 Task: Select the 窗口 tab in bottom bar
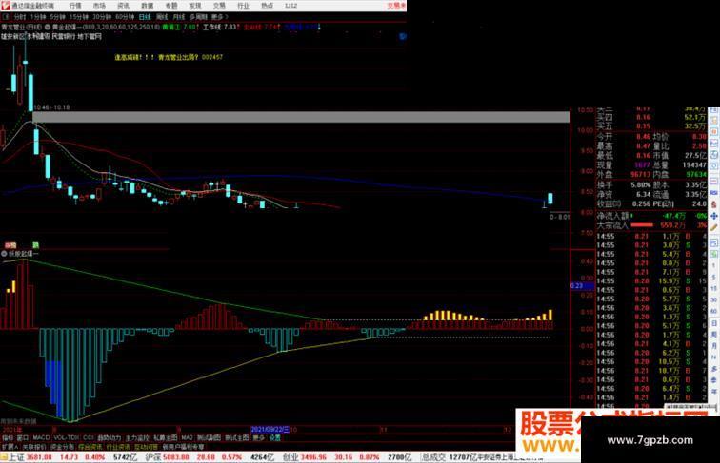23,438
